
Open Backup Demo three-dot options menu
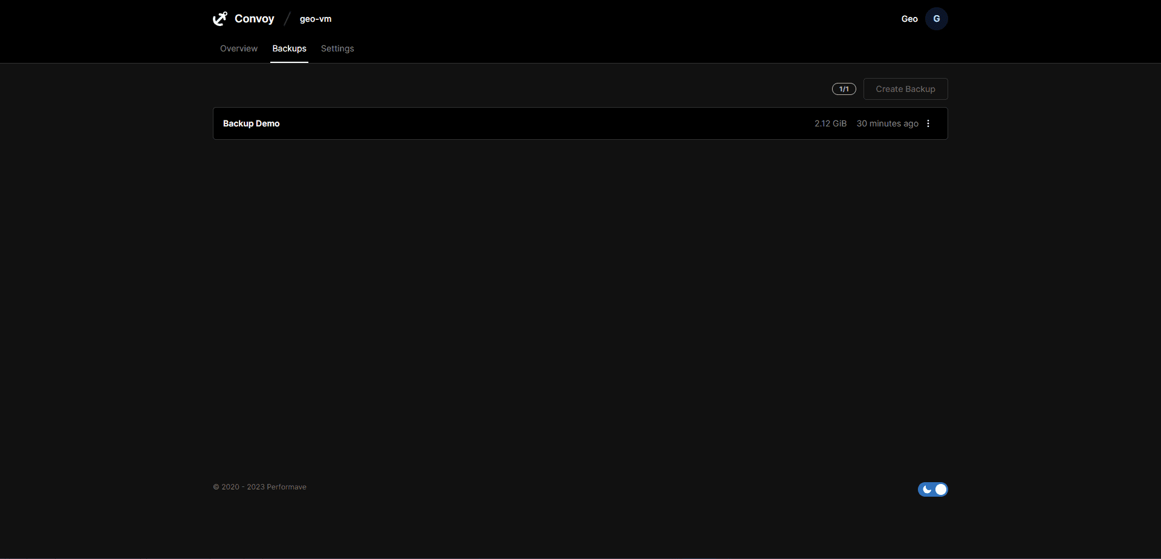[928, 123]
